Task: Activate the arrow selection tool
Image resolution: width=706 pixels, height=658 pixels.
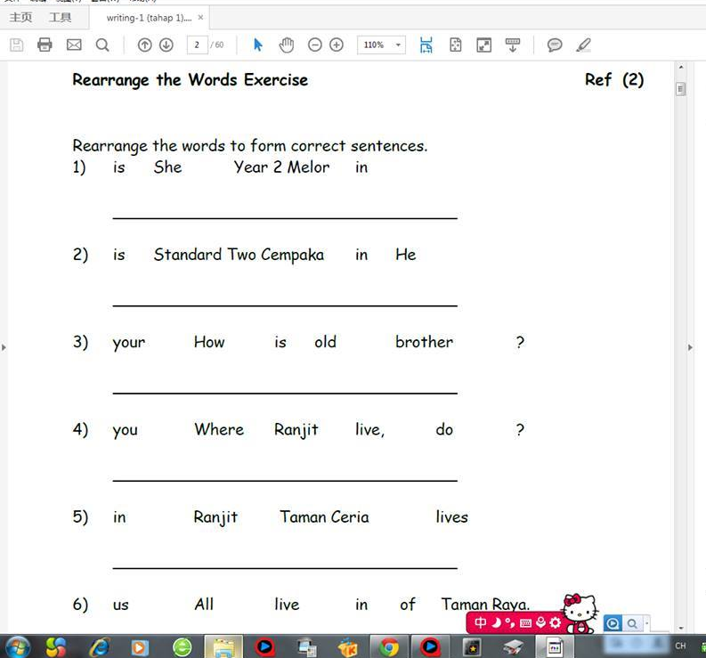Action: point(258,45)
